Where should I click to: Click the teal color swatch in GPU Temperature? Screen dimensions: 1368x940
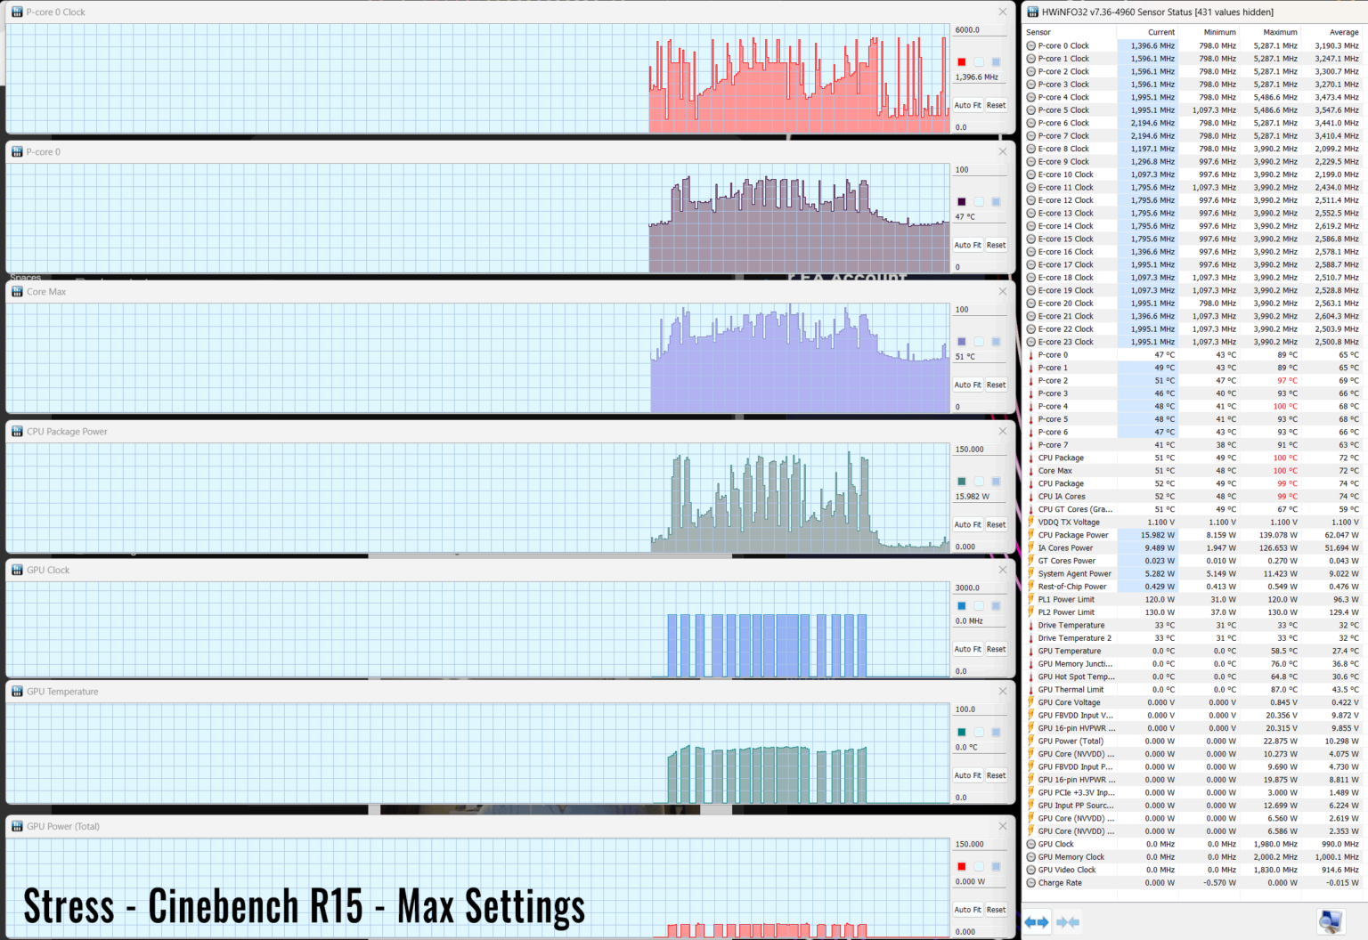tap(962, 733)
